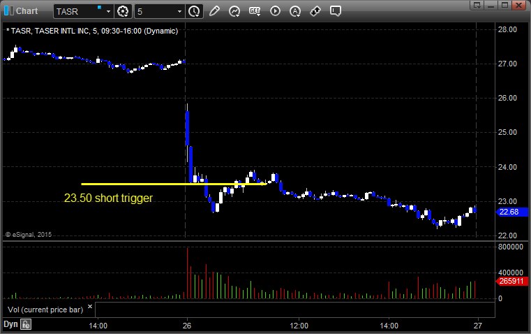Open the alerts 'A' circle icon
Screen dimensions: 531x334
(295, 11)
